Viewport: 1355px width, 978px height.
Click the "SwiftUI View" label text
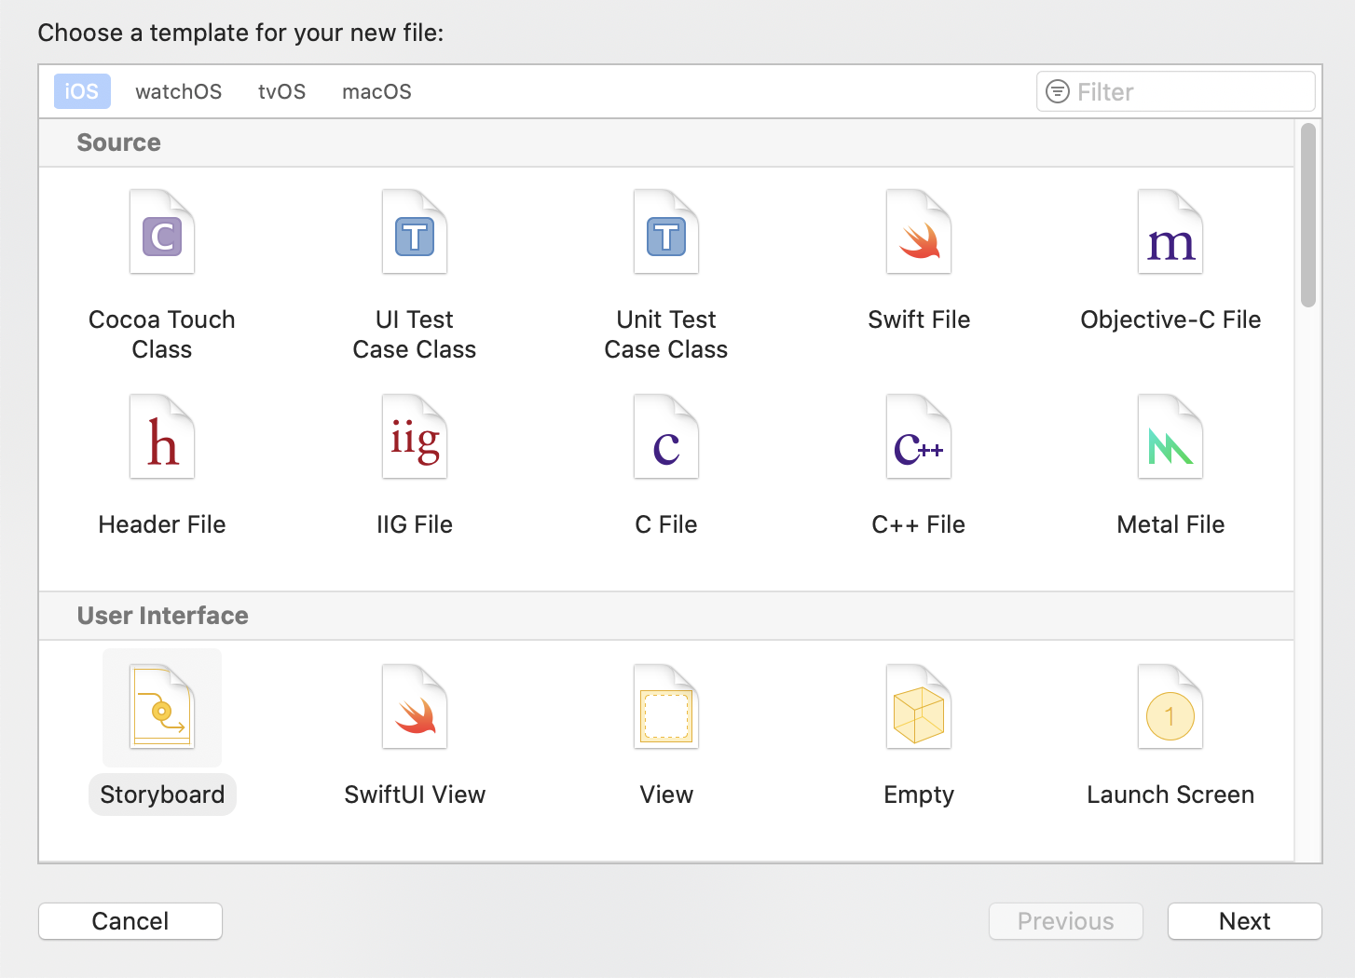[x=415, y=795]
